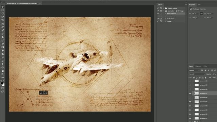Select the Gradient tool
This screenshot has width=217, height=122.
[2, 47]
